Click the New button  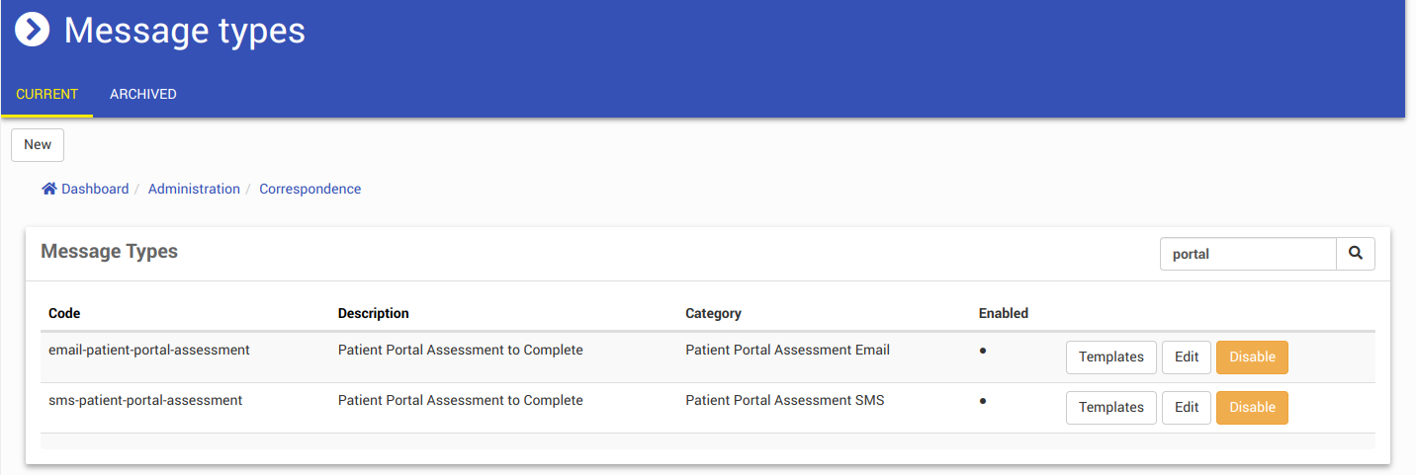[38, 145]
